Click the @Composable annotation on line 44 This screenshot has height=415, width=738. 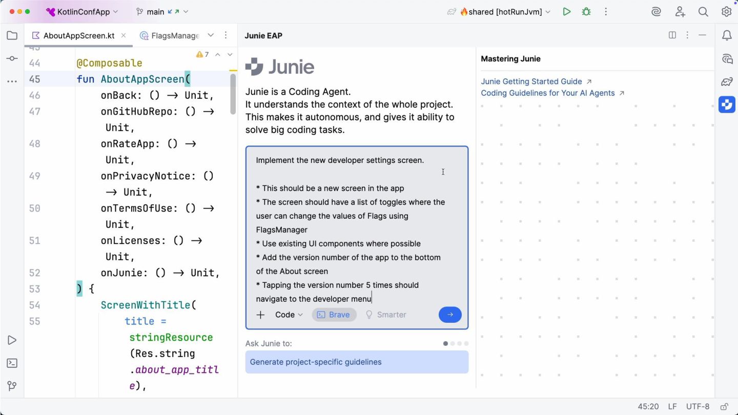[109, 63]
